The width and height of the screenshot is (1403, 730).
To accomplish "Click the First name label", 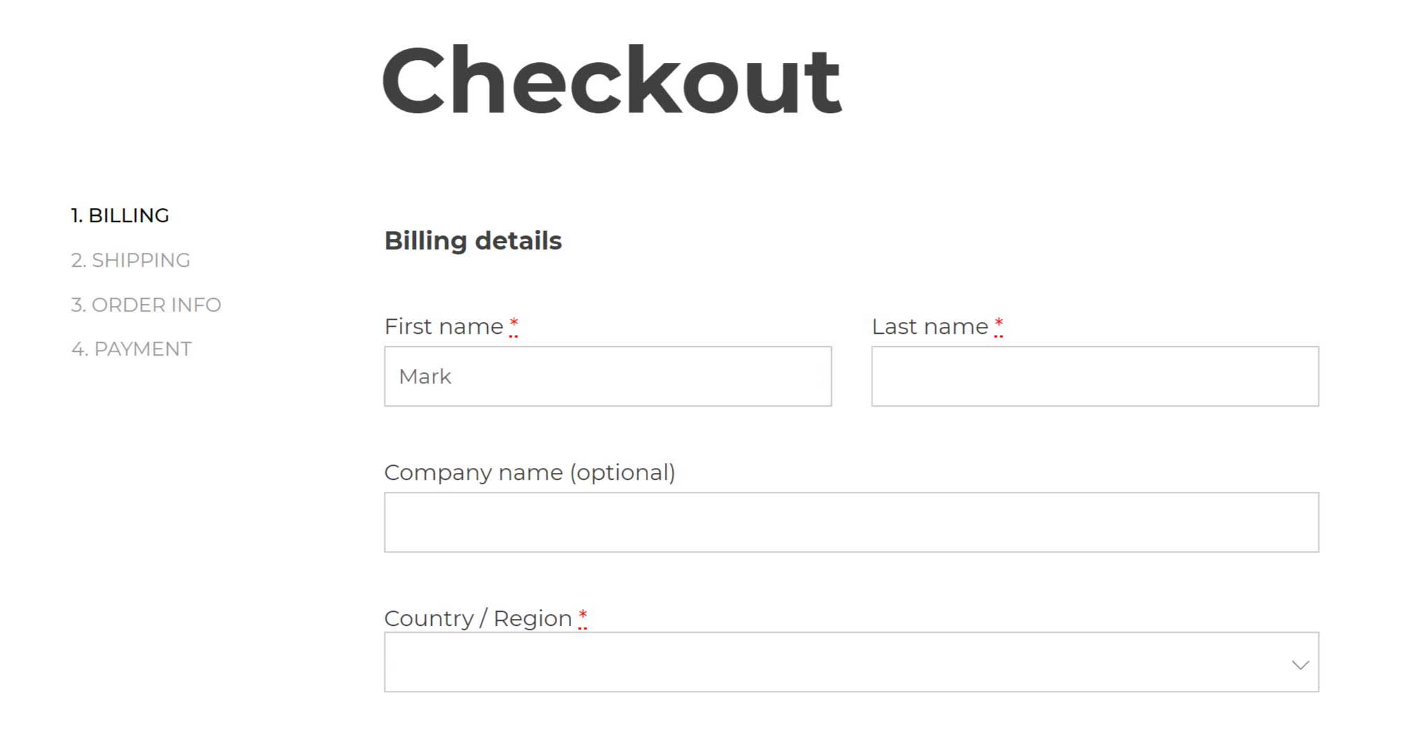I will tap(444, 327).
